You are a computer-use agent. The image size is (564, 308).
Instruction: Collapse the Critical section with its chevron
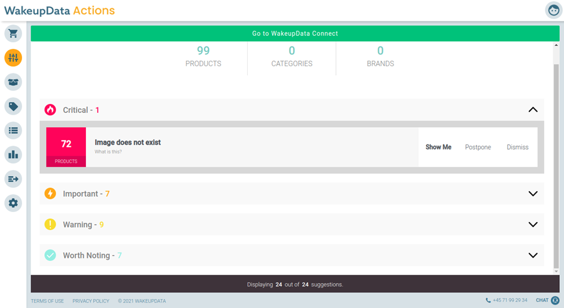tap(533, 110)
